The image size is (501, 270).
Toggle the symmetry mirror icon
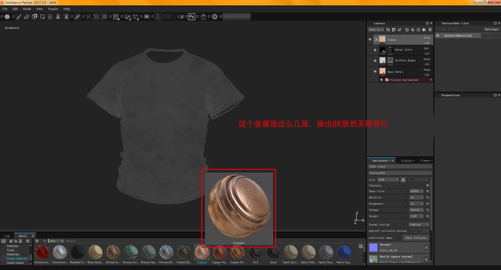point(89,17)
